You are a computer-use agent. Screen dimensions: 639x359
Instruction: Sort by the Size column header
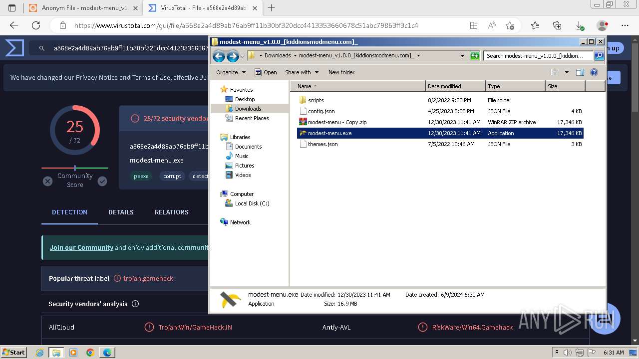[565, 86]
